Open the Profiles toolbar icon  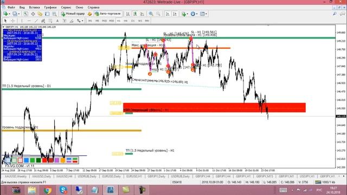15,14
